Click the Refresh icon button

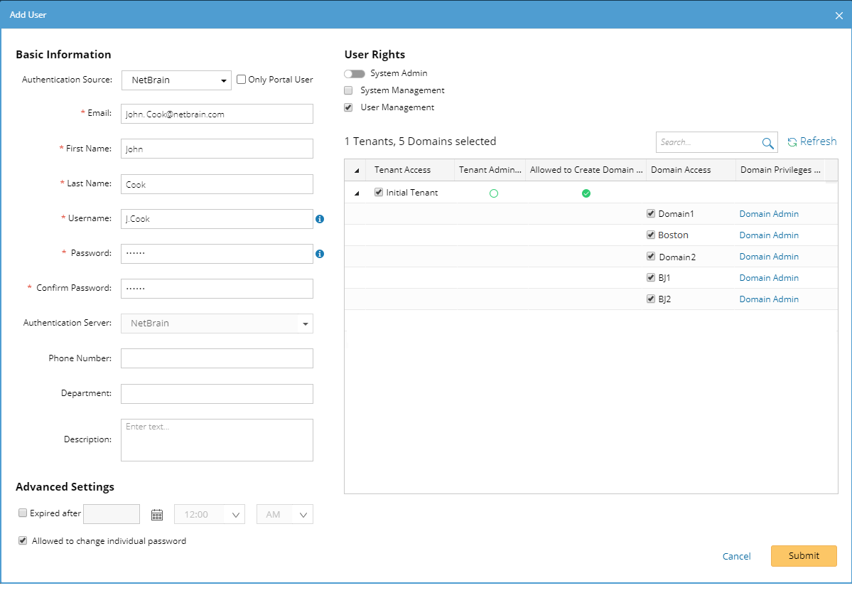[792, 142]
